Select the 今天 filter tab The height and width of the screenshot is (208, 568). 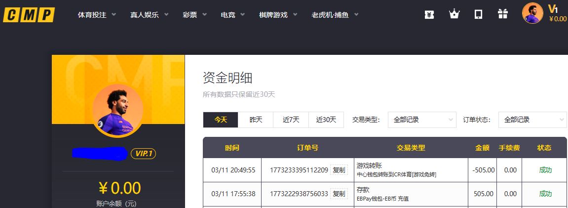[x=221, y=120]
